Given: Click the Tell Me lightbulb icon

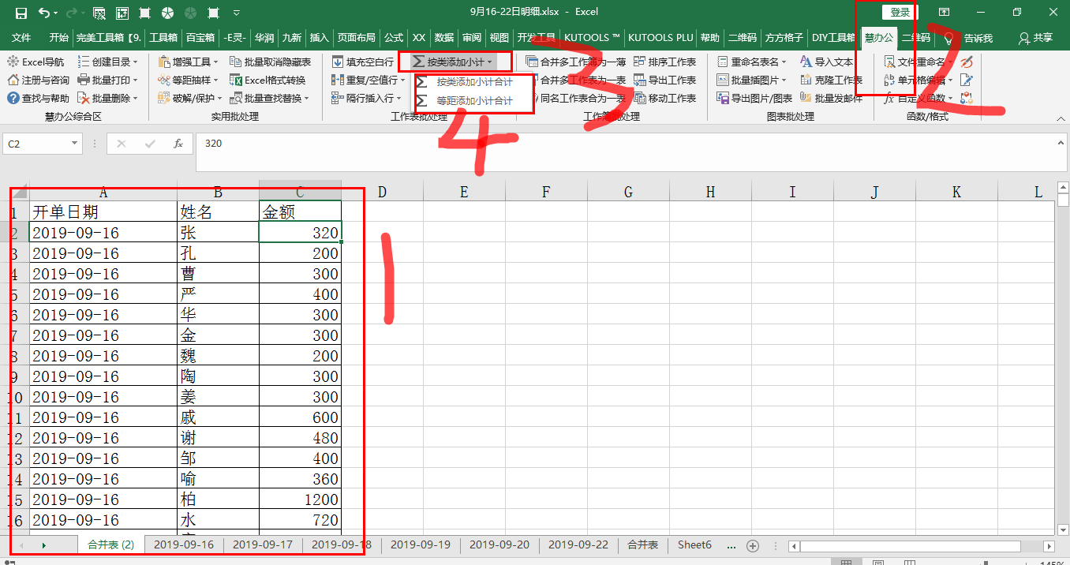Looking at the screenshot, I should (948, 37).
